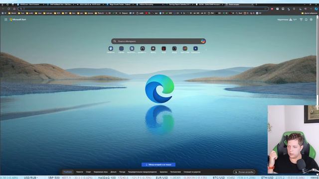Switch to the Inflation Nowcasting tab
Image resolution: width=319 pixels, height=179 pixels.
pyautogui.click(x=150, y=4)
